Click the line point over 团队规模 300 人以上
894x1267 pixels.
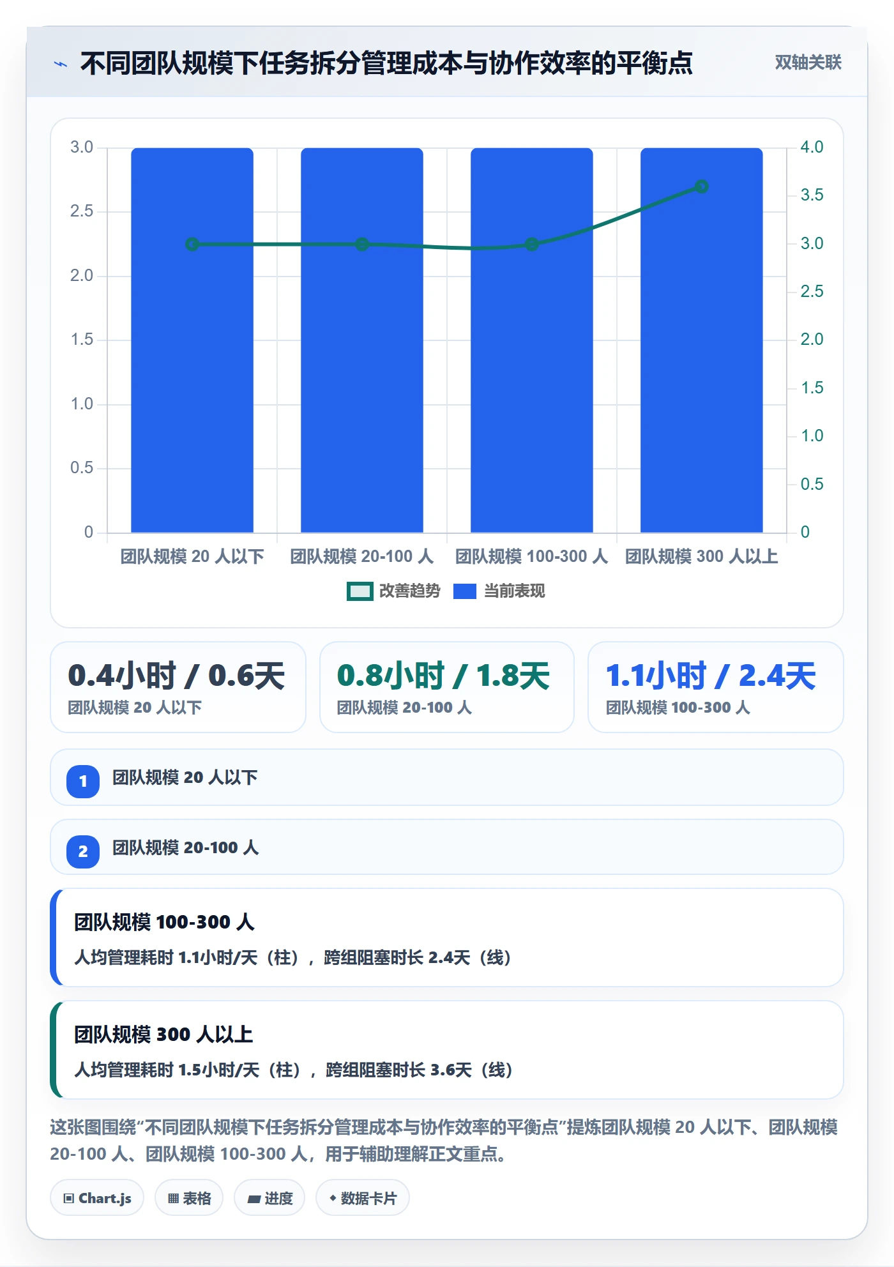click(702, 186)
